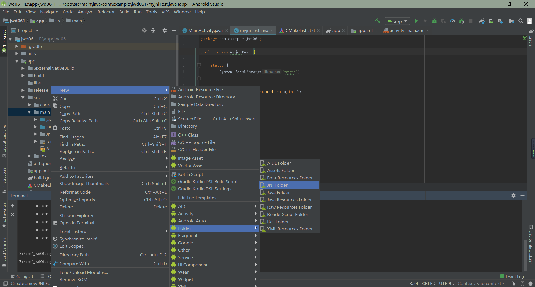
Task: Expand the .gradle folder
Action: coord(17,46)
